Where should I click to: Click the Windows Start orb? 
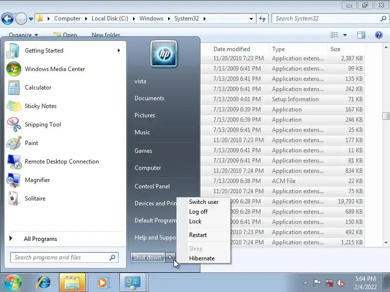(x=13, y=282)
